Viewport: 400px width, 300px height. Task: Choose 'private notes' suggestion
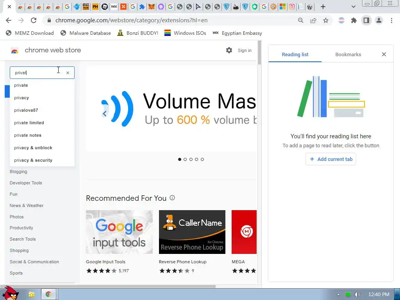[42, 135]
